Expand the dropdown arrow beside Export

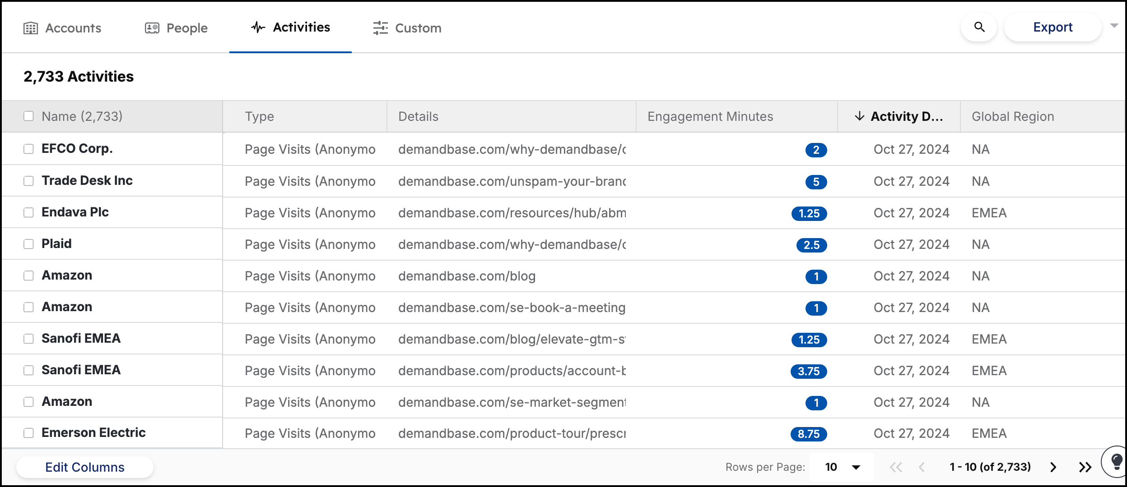coord(1114,26)
